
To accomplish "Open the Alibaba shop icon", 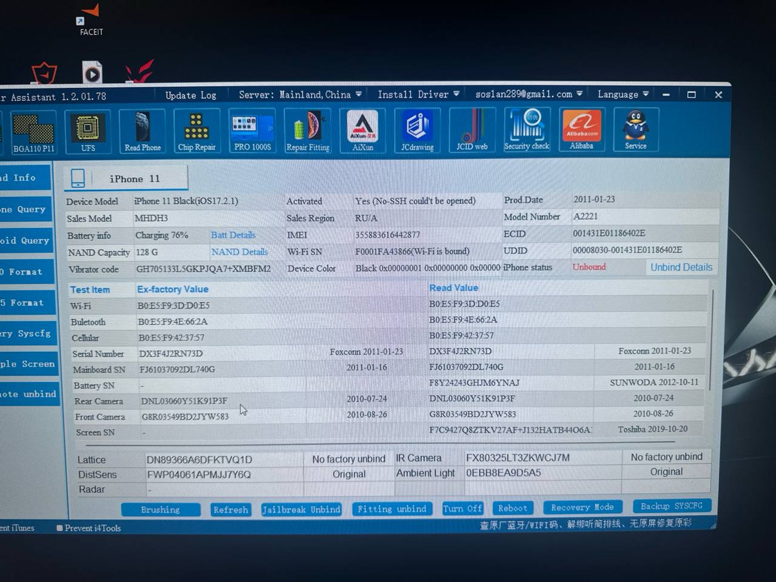I will [x=581, y=129].
